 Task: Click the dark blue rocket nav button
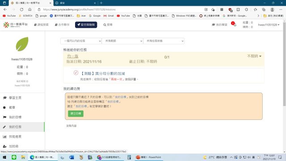[x=86, y=25]
